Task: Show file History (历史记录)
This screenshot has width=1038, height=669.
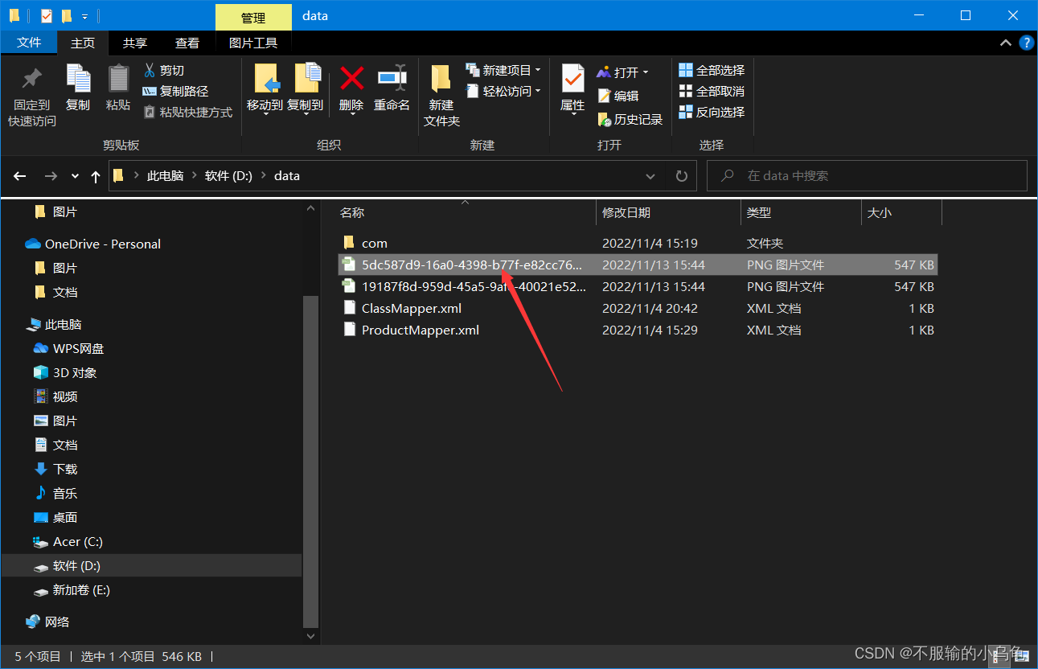Action: click(x=630, y=119)
